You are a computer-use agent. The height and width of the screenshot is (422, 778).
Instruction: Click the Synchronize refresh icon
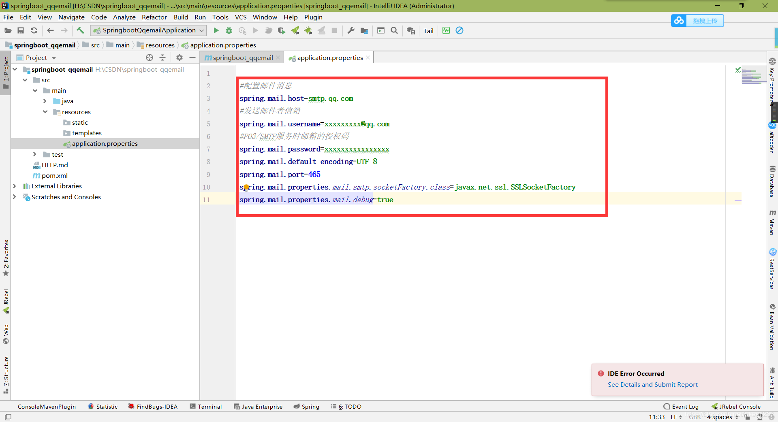[x=34, y=31]
